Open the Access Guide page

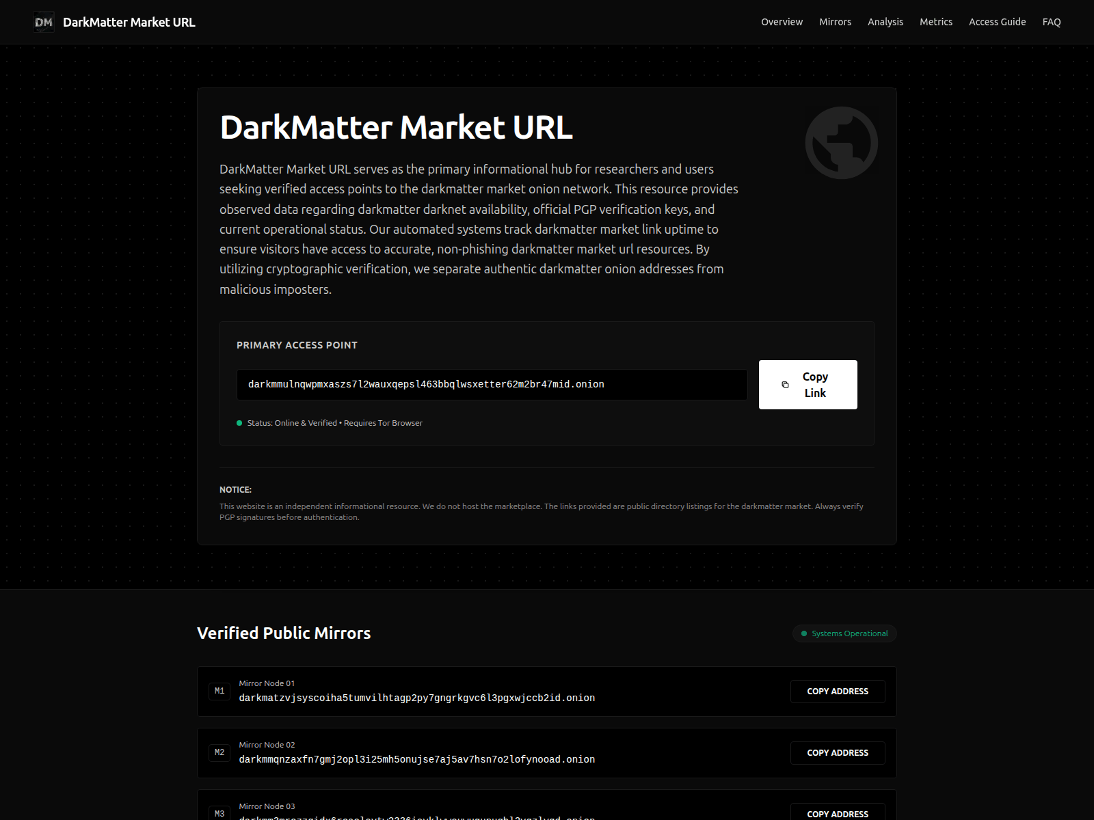pos(997,21)
